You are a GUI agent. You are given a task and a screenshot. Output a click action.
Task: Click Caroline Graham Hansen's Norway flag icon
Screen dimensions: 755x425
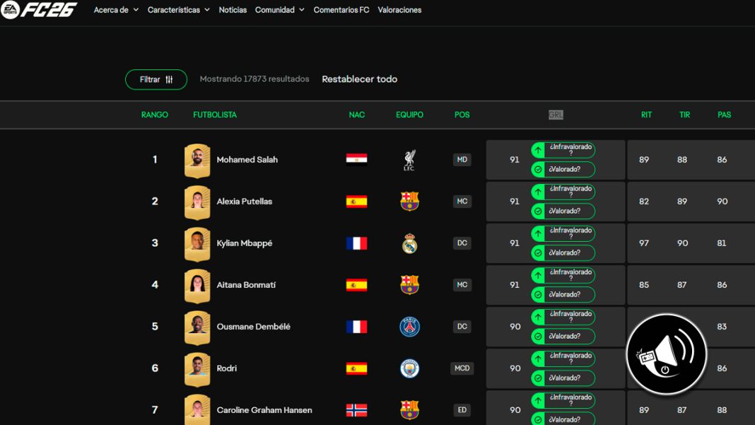point(357,410)
